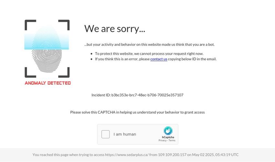Click the bottom-right scan frame bracket
The image size is (275, 162).
[64, 72]
